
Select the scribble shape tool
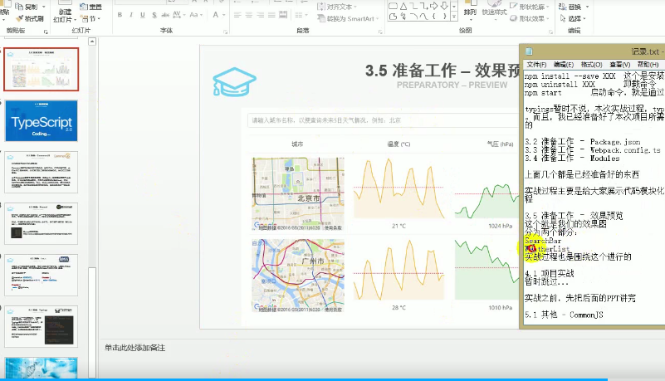403,17
